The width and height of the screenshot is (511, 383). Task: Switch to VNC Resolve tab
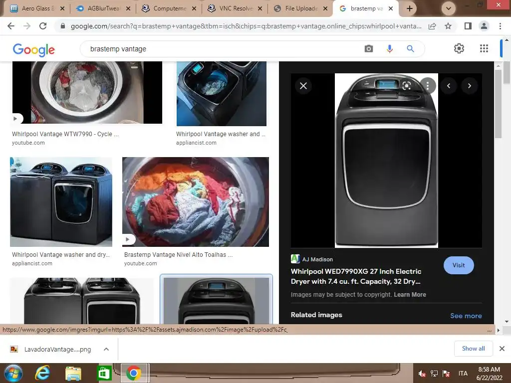coord(235,8)
